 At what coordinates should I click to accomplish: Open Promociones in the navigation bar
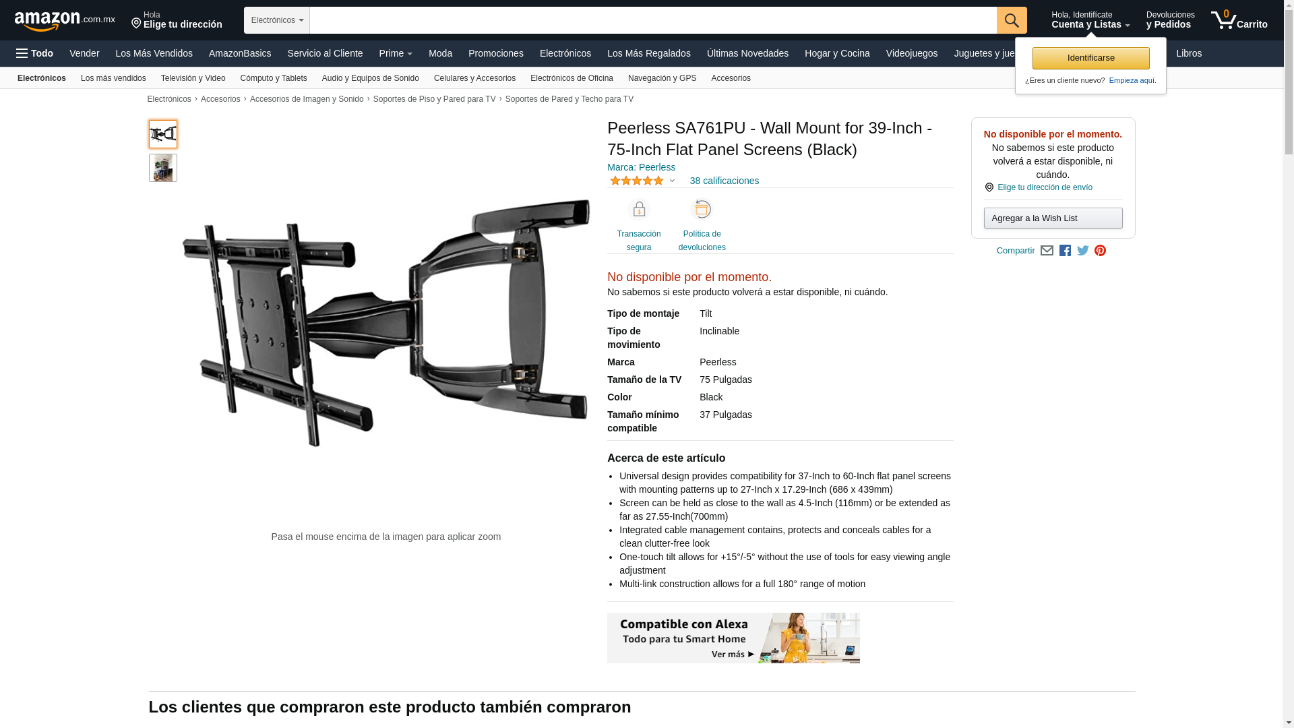pyautogui.click(x=496, y=53)
